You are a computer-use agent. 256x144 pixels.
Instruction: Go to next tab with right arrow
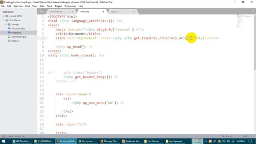click(42, 12)
